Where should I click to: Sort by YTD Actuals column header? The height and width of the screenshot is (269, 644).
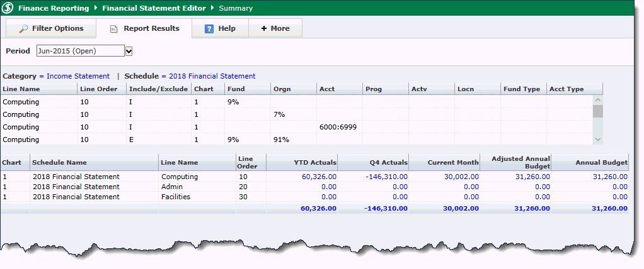coord(316,163)
